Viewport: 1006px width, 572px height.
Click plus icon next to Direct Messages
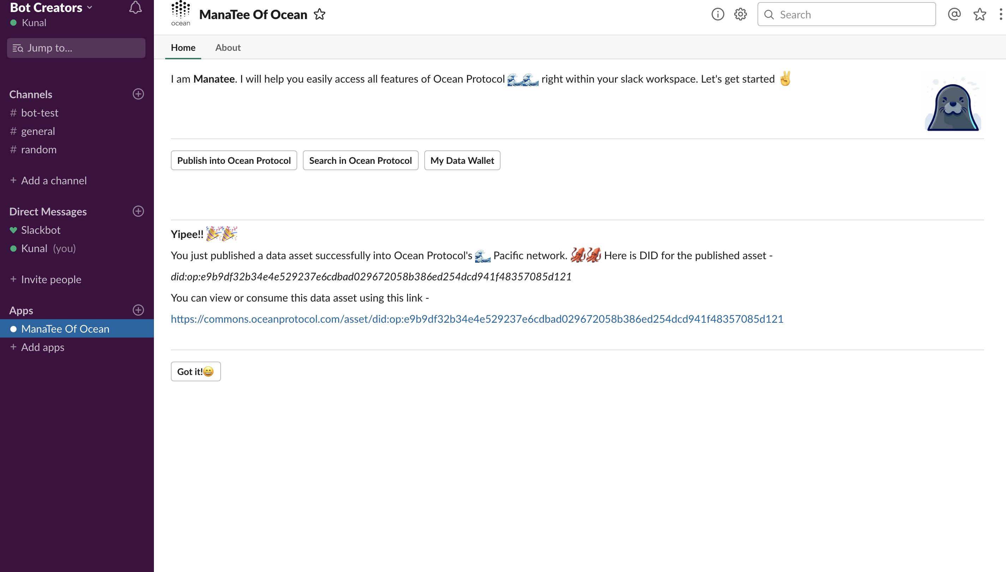tap(138, 211)
